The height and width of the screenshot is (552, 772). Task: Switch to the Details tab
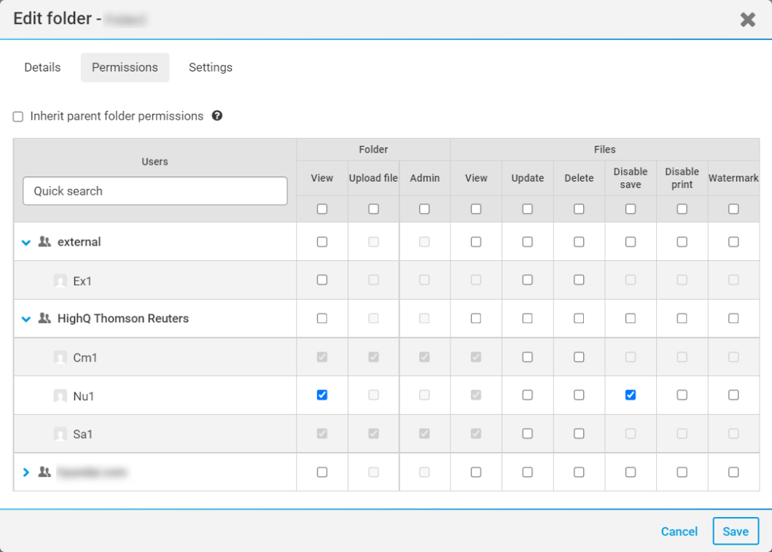click(x=42, y=67)
